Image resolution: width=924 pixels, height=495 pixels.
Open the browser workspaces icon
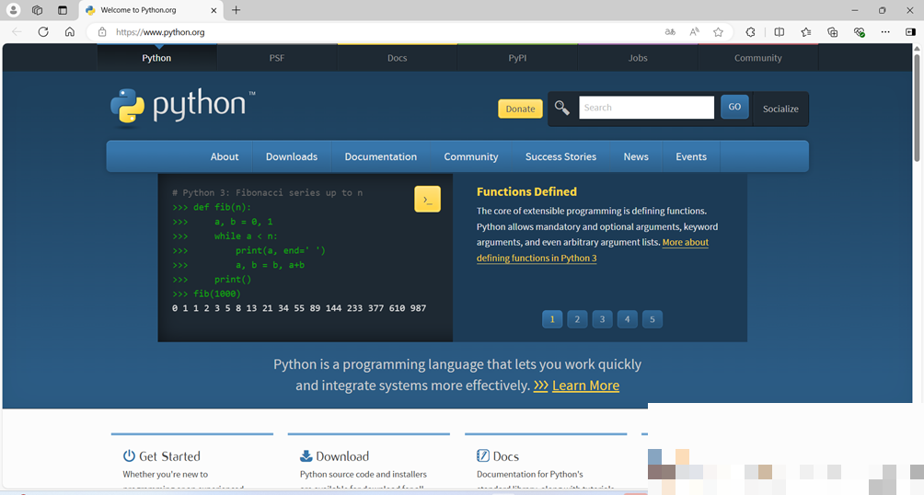[x=37, y=10]
